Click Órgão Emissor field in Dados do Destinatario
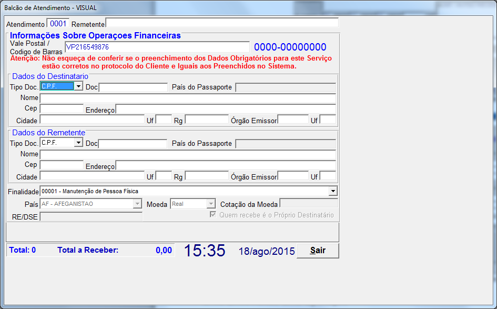 (293, 119)
